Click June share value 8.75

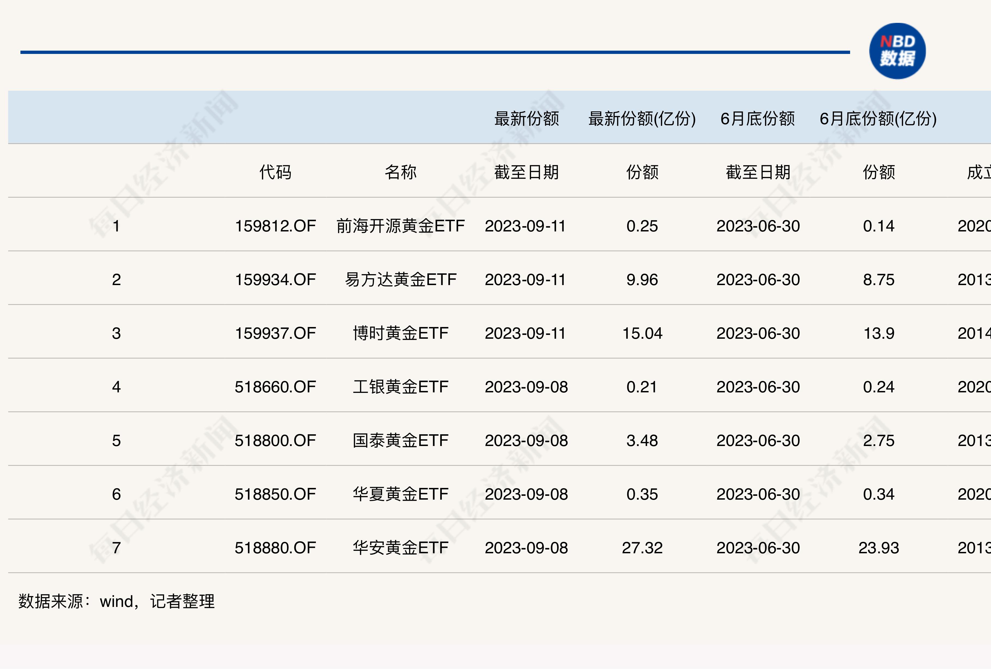tap(878, 280)
